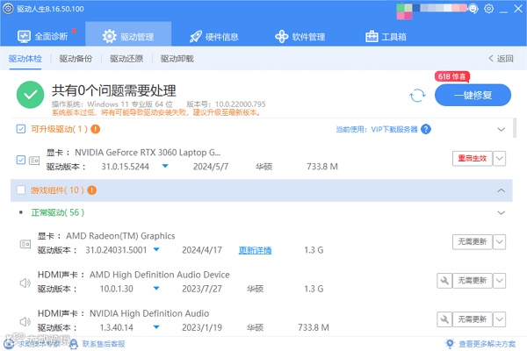This screenshot has height=351, width=527.
Task: Click the 当前使用: VIP下载服务器 link
Action: pos(377,129)
